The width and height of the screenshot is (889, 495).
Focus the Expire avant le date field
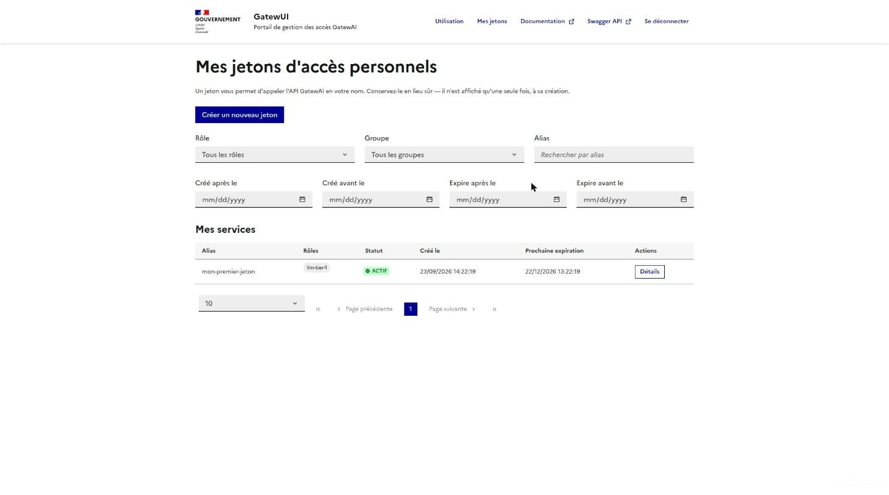click(635, 199)
